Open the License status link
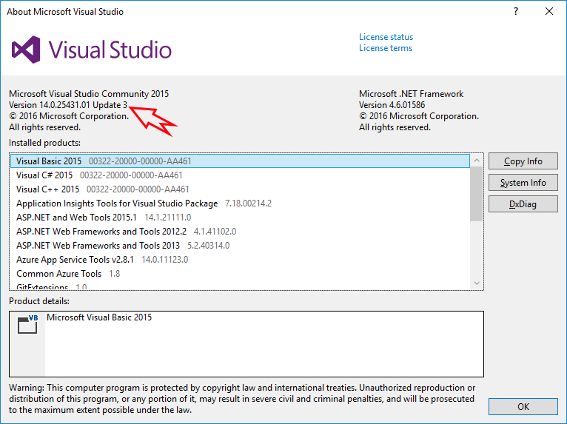The height and width of the screenshot is (424, 567). pos(386,37)
